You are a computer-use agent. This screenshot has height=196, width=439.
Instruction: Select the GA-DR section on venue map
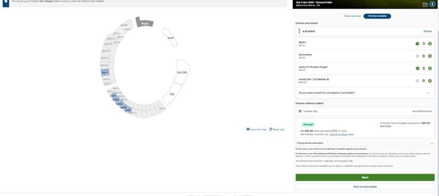(x=182, y=72)
